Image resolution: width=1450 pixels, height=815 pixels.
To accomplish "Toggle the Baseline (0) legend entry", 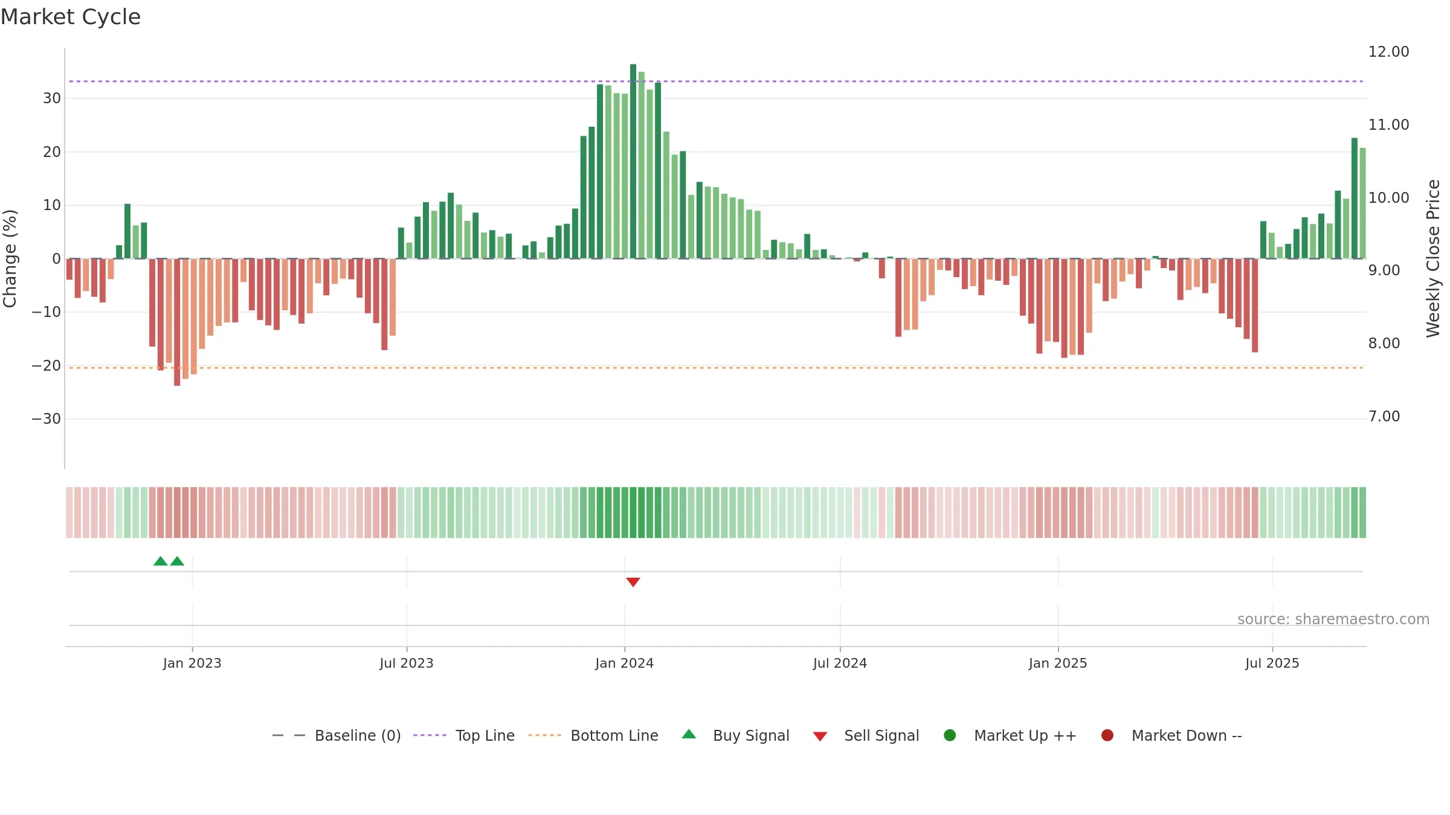I will tap(337, 735).
